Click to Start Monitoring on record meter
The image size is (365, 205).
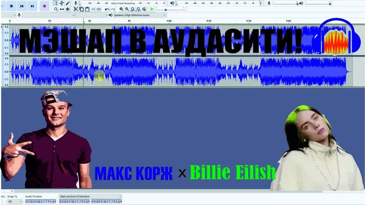pos(123,3)
